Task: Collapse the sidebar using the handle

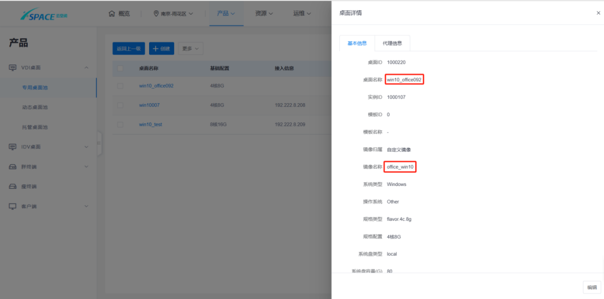Action: pyautogui.click(x=99, y=143)
